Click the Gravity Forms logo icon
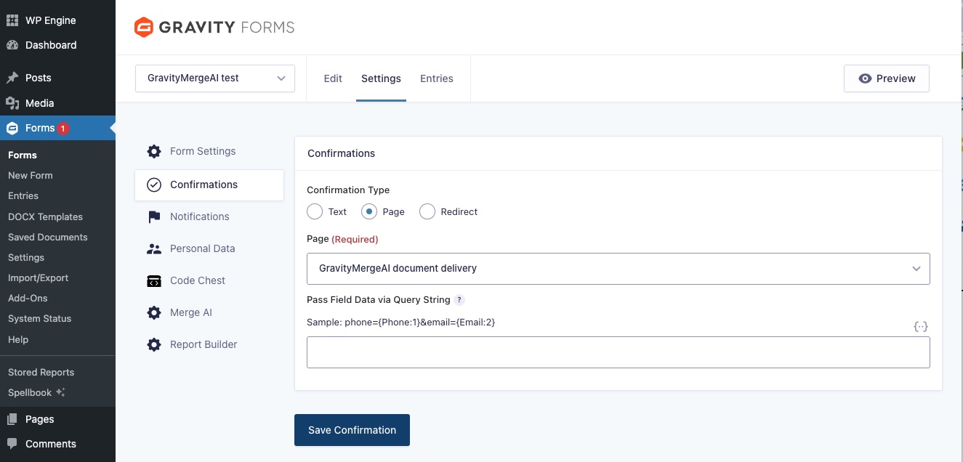 (x=144, y=28)
